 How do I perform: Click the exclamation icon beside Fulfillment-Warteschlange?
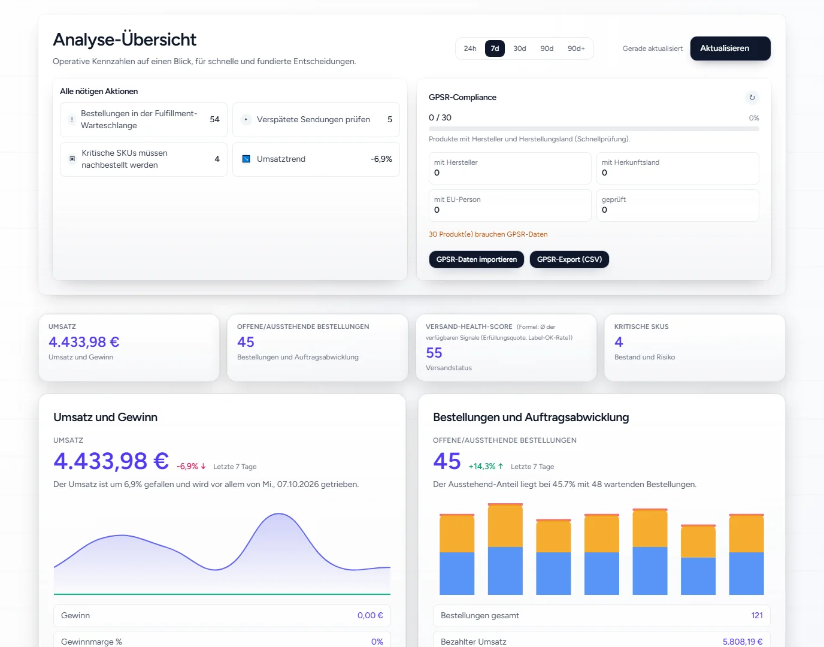click(72, 119)
